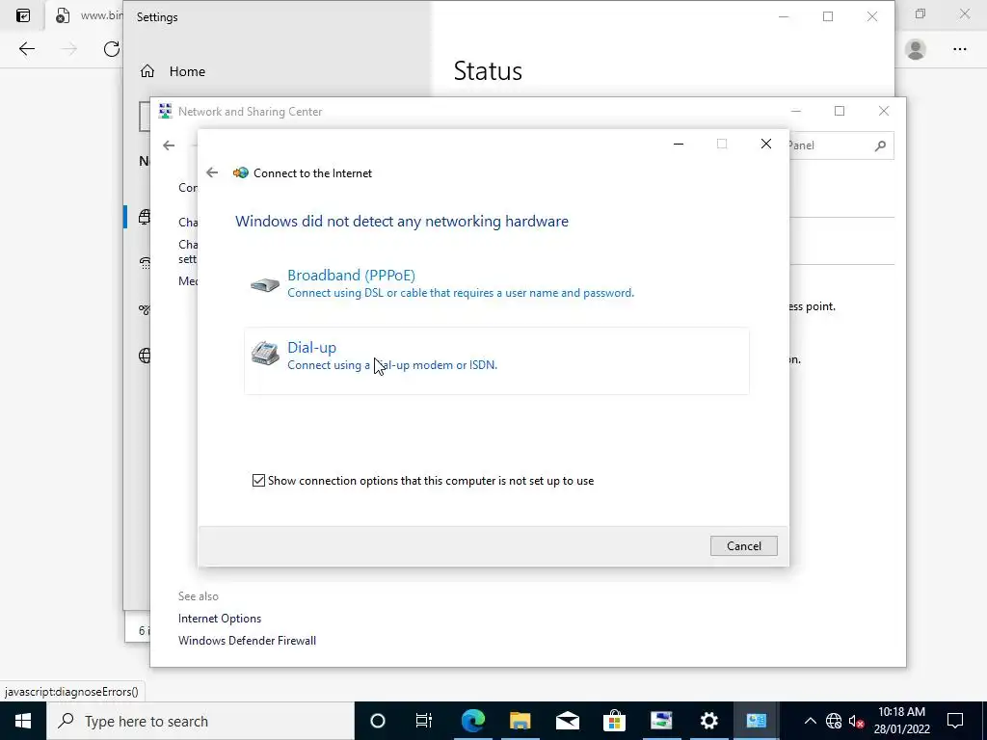Select the Broadband (PPPoE) connection option
Viewport: 987px width, 740px height.
point(496,284)
